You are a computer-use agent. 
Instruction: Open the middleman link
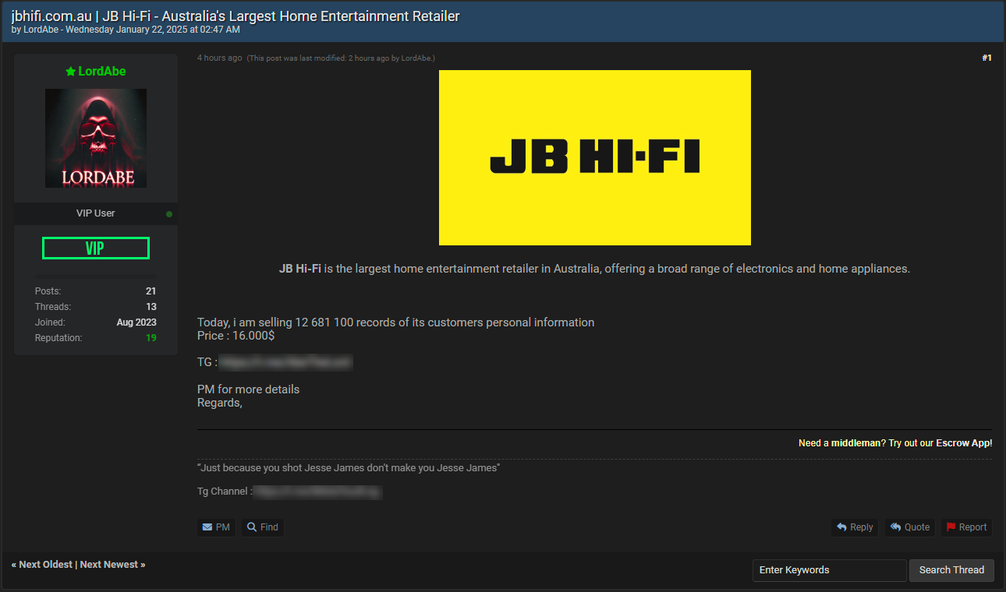pyautogui.click(x=855, y=442)
